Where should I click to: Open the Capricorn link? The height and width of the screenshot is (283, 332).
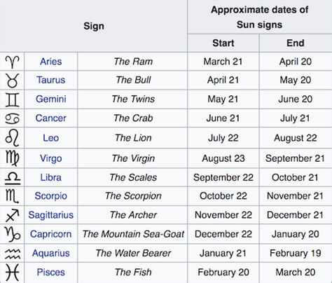click(x=51, y=234)
